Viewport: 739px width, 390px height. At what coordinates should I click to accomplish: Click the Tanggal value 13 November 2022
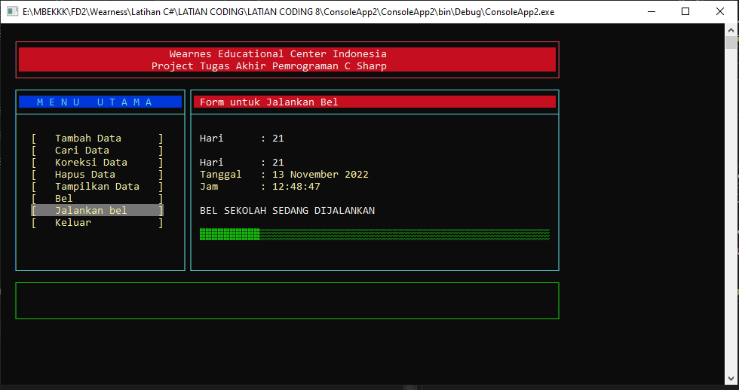pos(320,175)
